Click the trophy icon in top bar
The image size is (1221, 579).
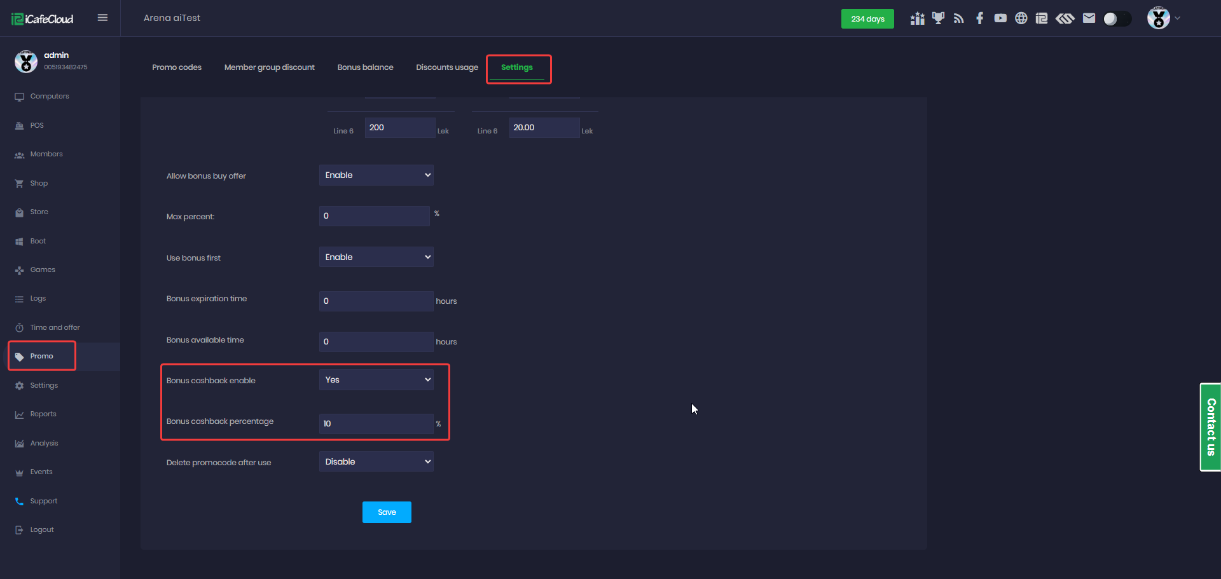point(937,18)
